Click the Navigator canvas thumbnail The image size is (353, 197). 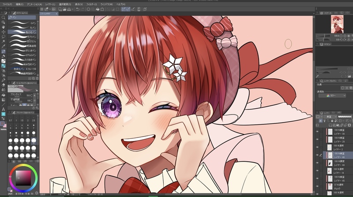tap(337, 24)
